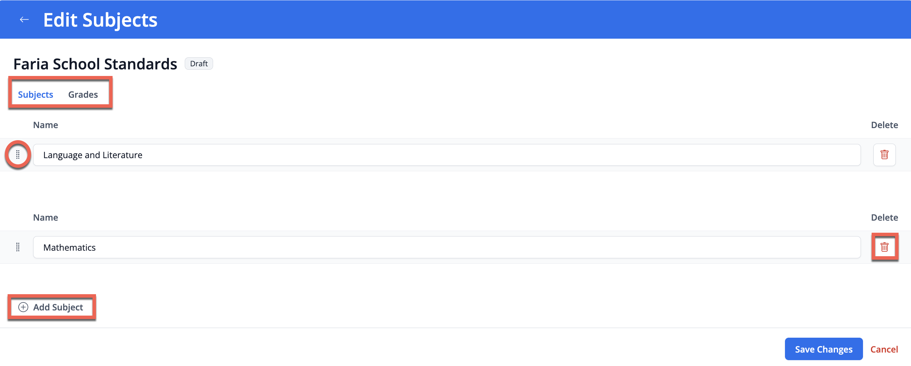This screenshot has height=366, width=911.
Task: Cancel editing subjects
Action: [884, 349]
